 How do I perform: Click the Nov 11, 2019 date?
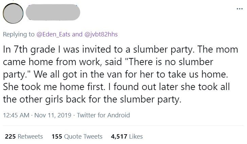point(51,115)
